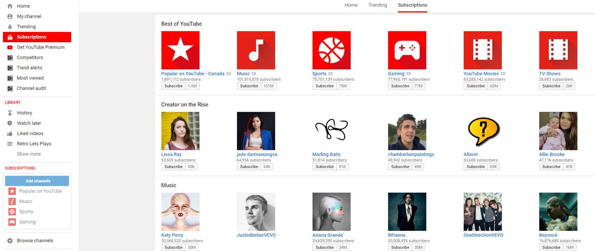Open the Browse channels link
Screen dimensions: 595x251
35,241
